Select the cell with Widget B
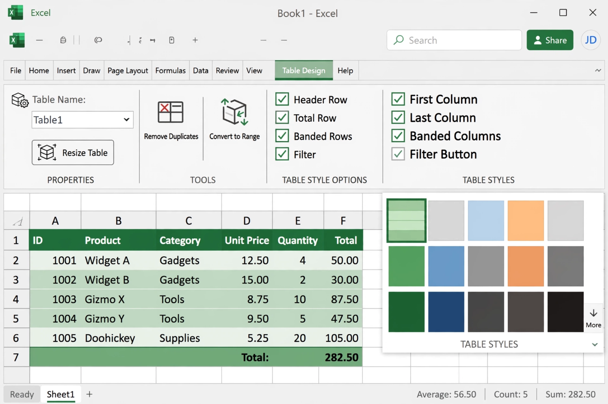608x404 pixels. pos(118,279)
